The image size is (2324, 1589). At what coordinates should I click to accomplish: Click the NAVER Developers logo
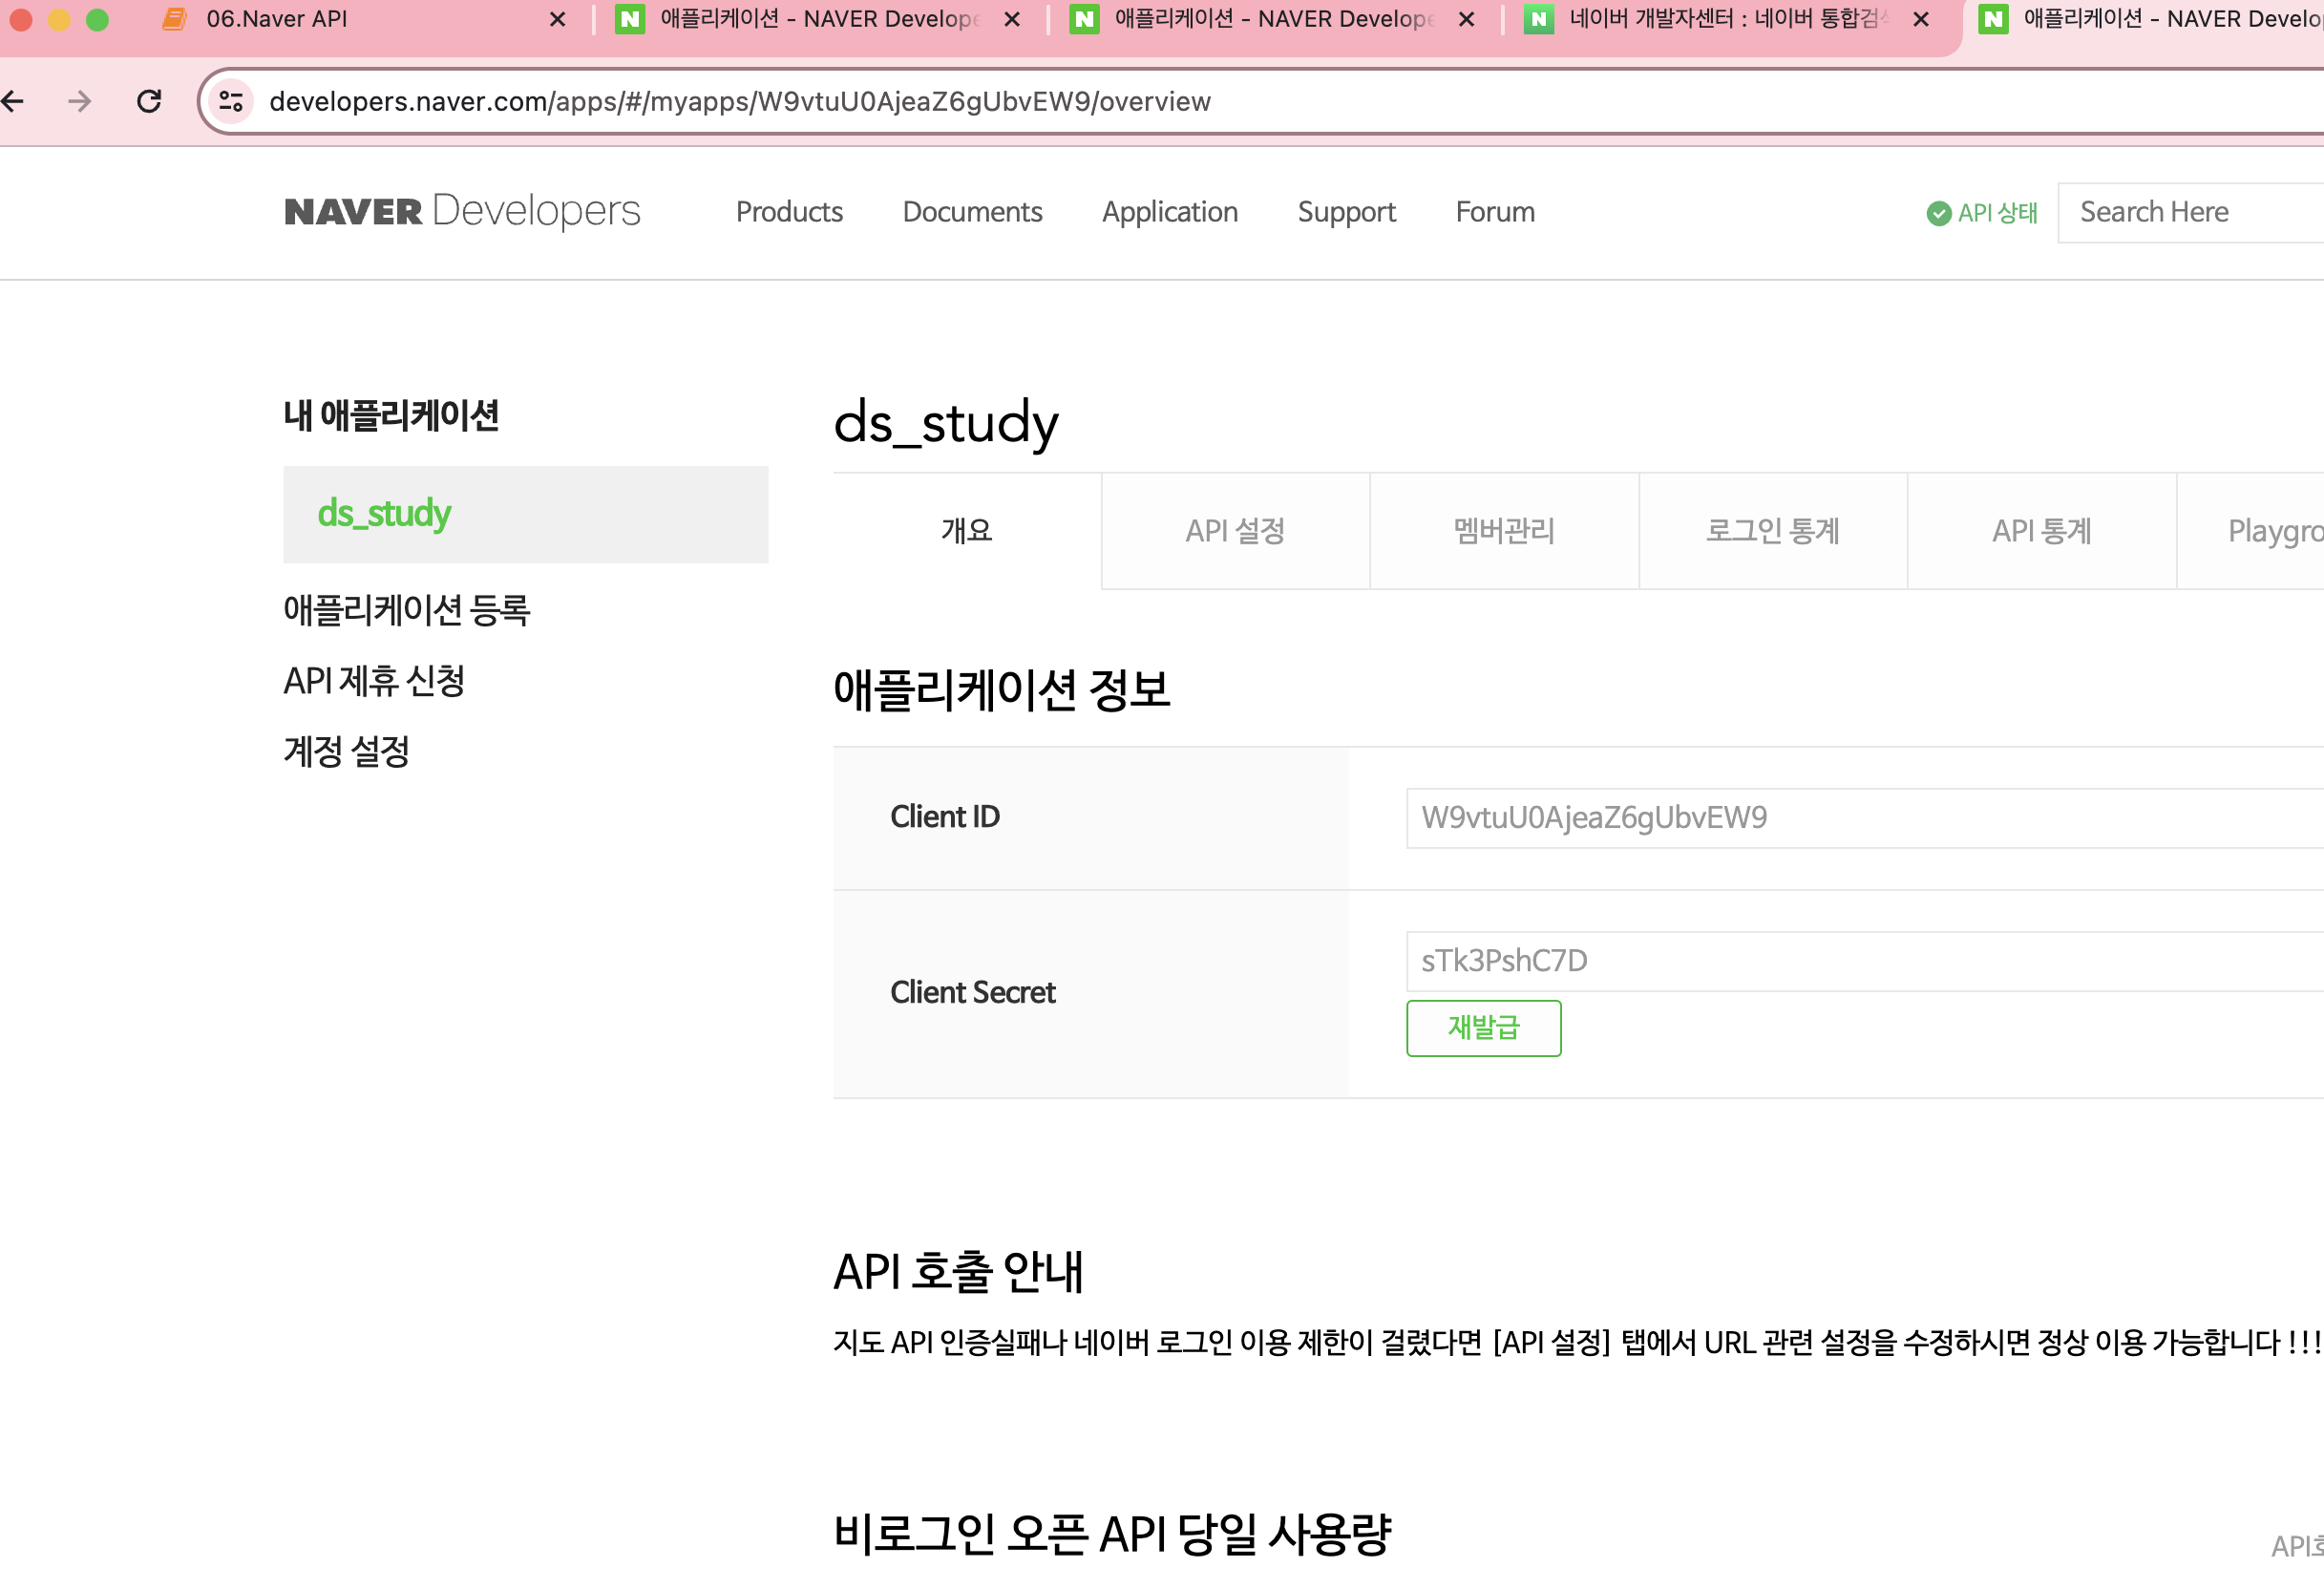461,211
